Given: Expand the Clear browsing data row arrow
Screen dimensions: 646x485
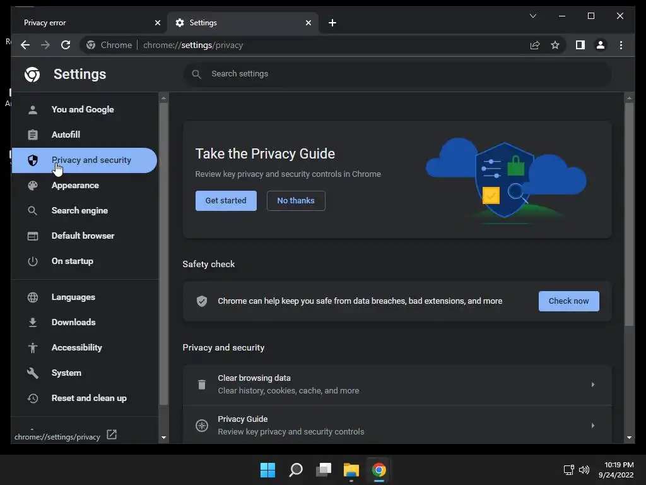Looking at the screenshot, I should pyautogui.click(x=593, y=385).
